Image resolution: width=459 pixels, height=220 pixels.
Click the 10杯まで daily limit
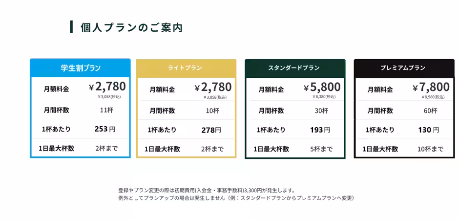(x=431, y=149)
